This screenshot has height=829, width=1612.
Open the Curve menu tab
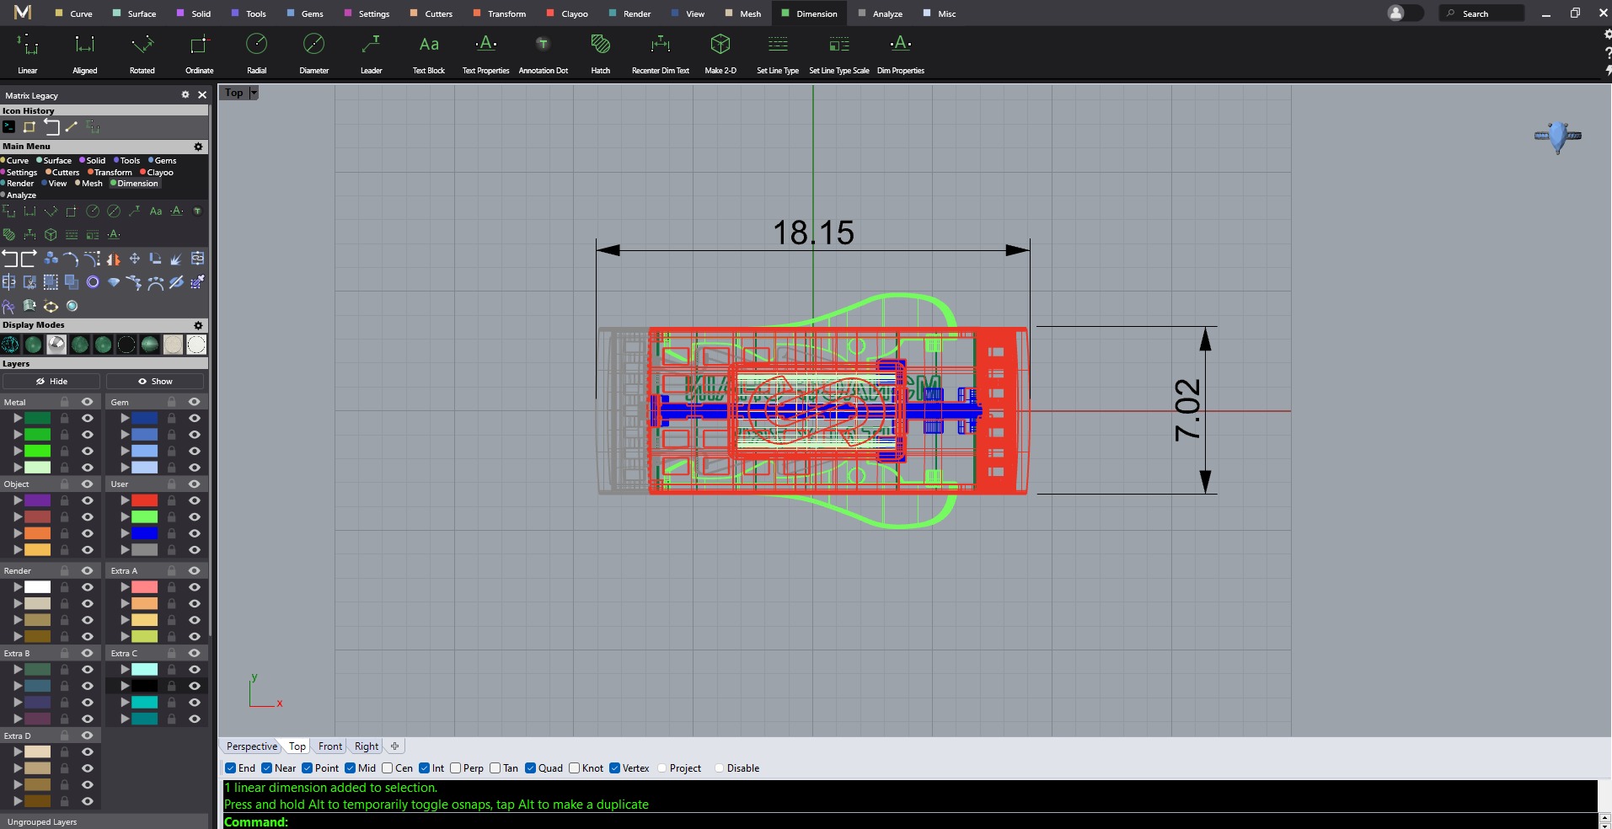click(x=74, y=13)
